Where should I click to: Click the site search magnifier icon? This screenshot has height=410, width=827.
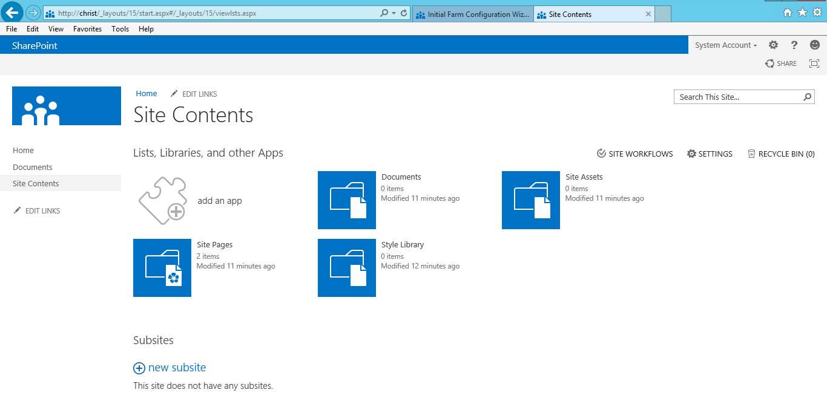808,97
